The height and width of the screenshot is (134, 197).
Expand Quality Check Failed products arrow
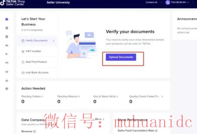tap(162, 96)
